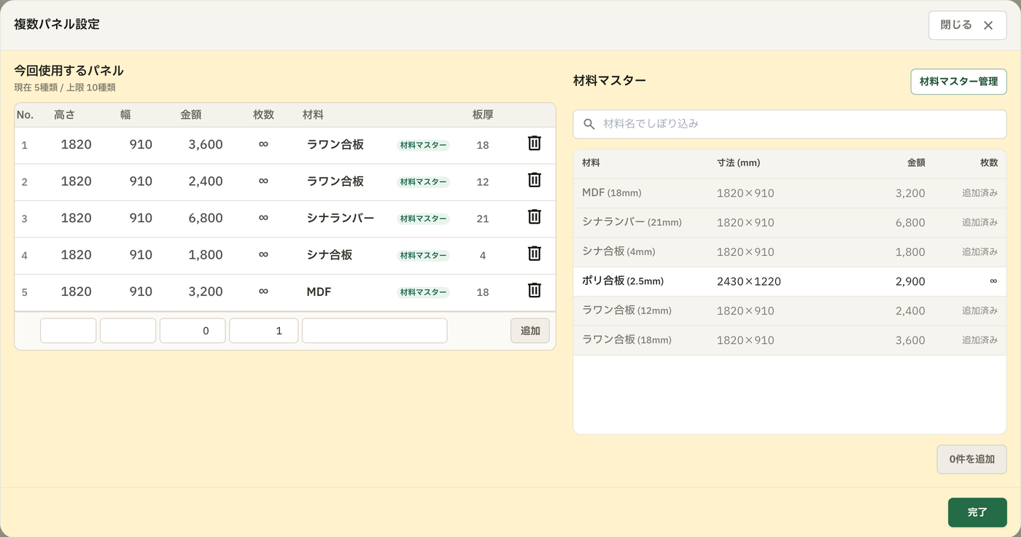Click the シナランバー (21mm) master row
Image resolution: width=1021 pixels, height=537 pixels.
[790, 222]
